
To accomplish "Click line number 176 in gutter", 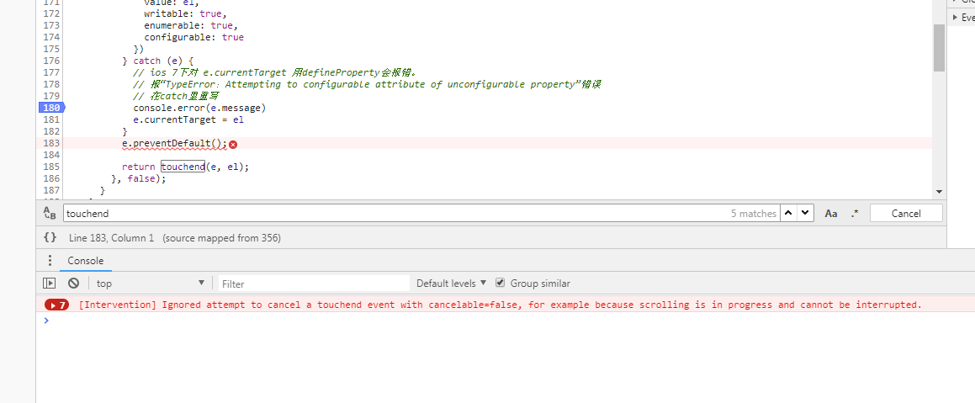I will pyautogui.click(x=51, y=61).
